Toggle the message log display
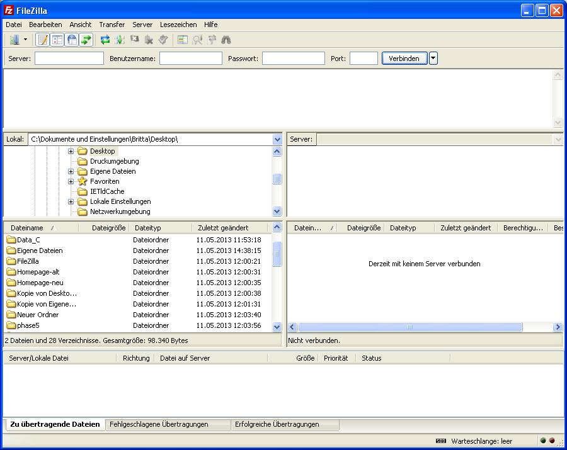 click(43, 40)
